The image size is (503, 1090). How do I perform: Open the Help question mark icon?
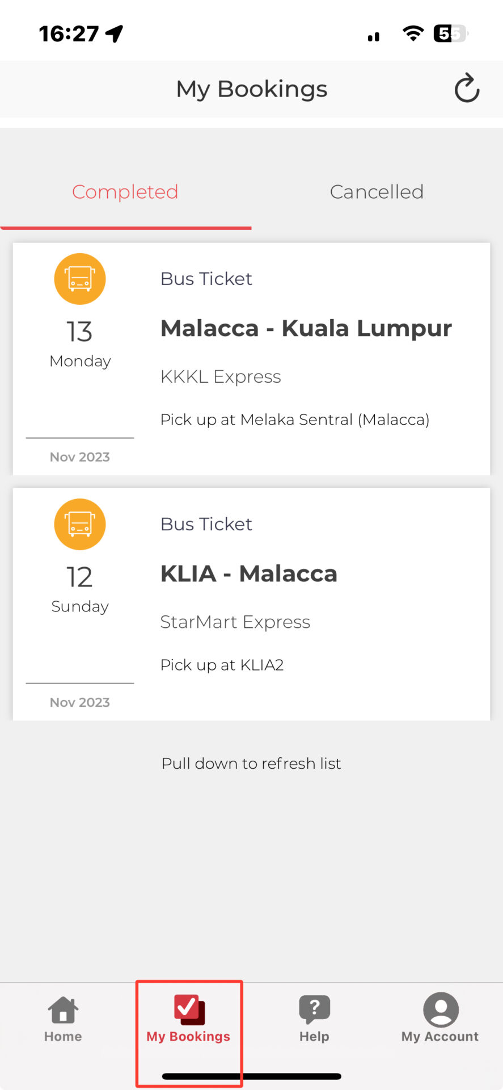pos(314,1009)
